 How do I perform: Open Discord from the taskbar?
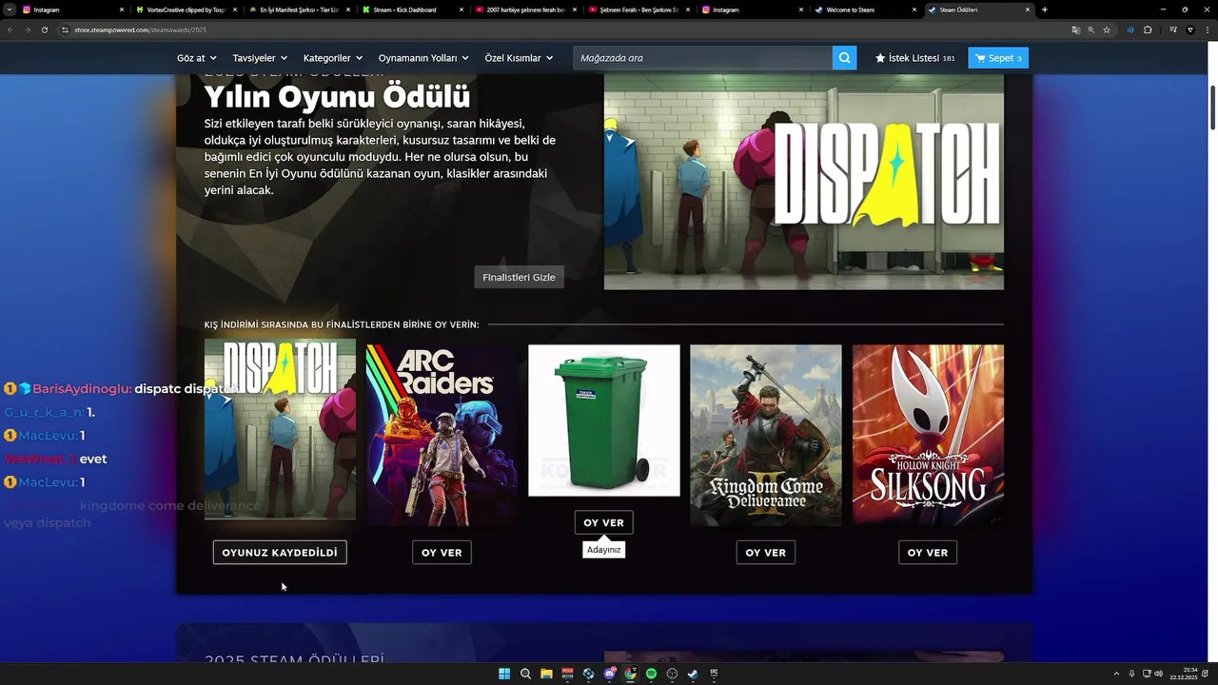[x=609, y=674]
